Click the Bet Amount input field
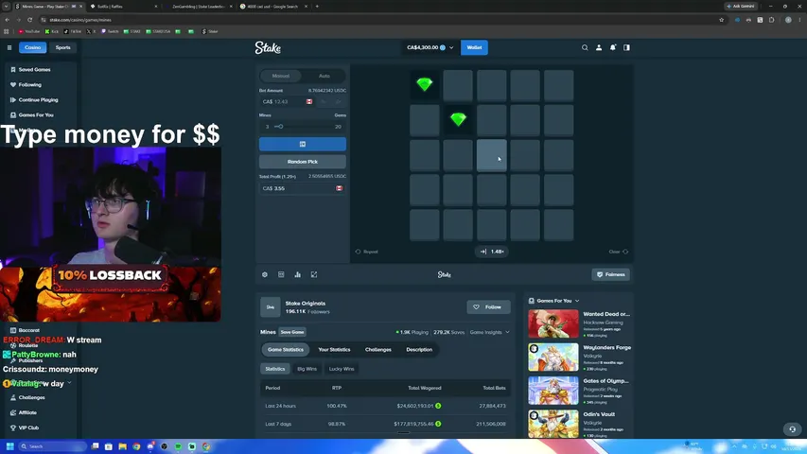807x454 pixels. (x=289, y=101)
